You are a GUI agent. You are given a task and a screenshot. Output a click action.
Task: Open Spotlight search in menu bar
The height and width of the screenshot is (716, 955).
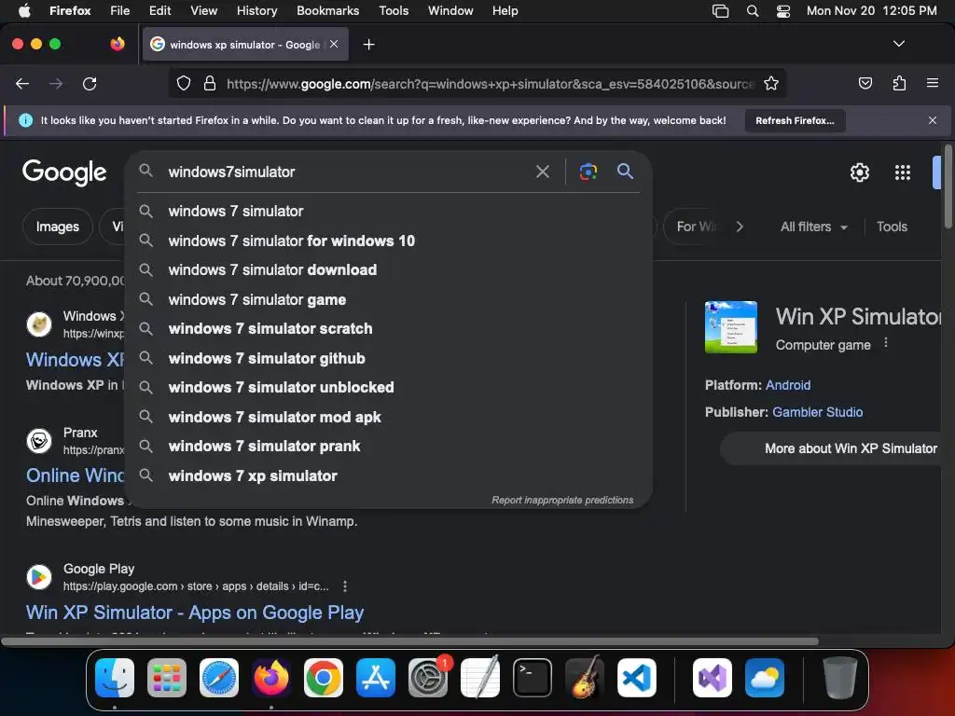(x=753, y=11)
